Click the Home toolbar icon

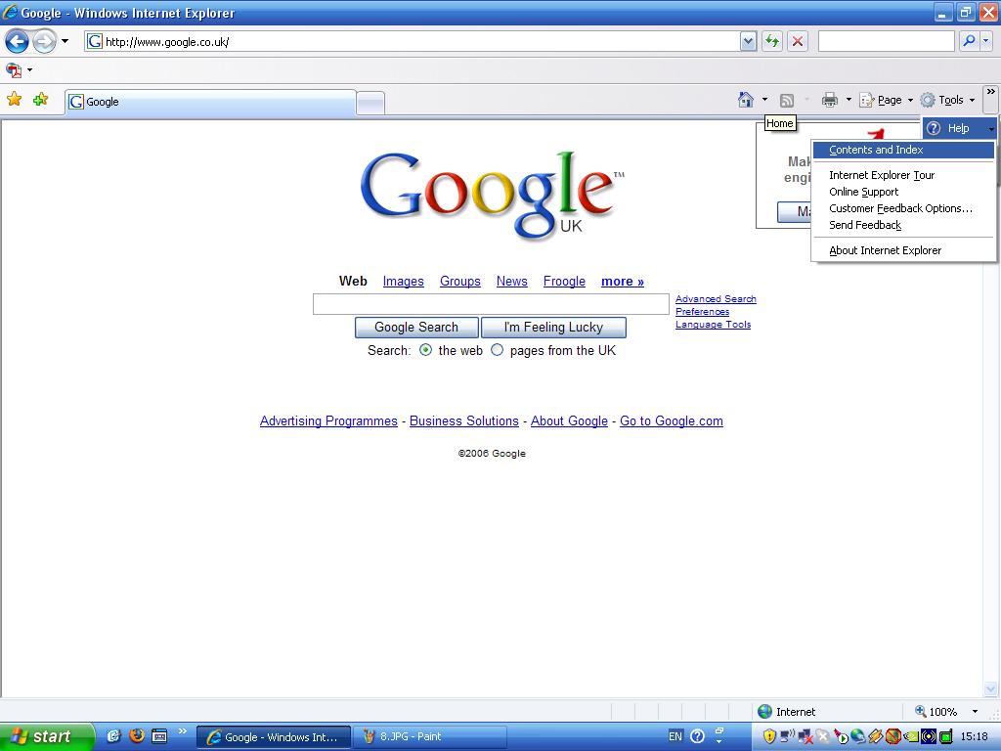point(746,100)
